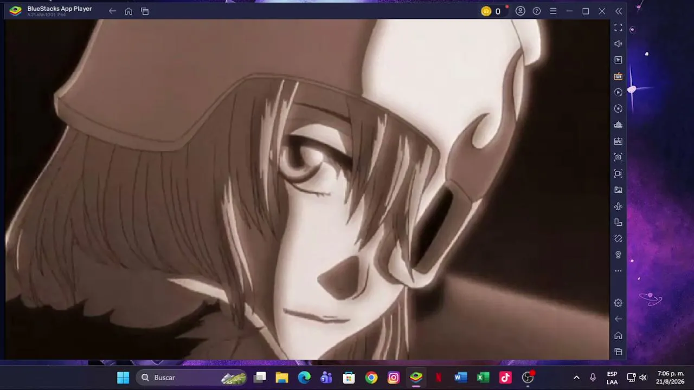Adjust the volume from the BlueStacks sidebar

[618, 43]
